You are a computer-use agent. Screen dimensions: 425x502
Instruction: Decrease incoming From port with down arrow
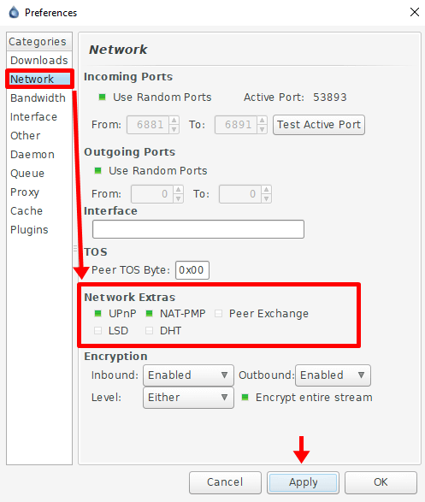(174, 129)
